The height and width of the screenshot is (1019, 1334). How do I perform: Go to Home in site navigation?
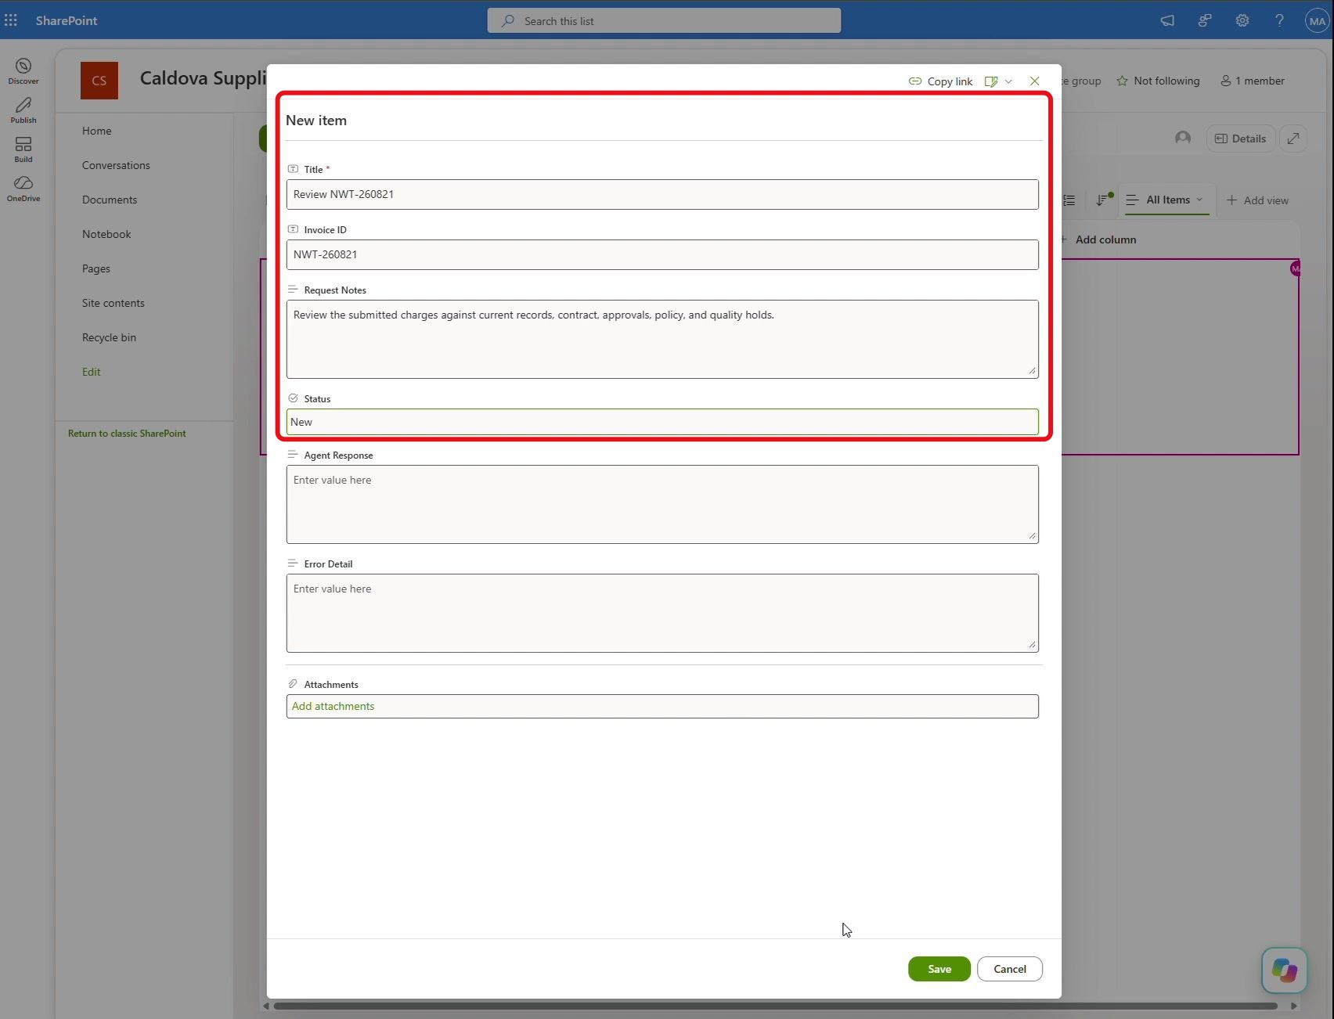tap(97, 131)
